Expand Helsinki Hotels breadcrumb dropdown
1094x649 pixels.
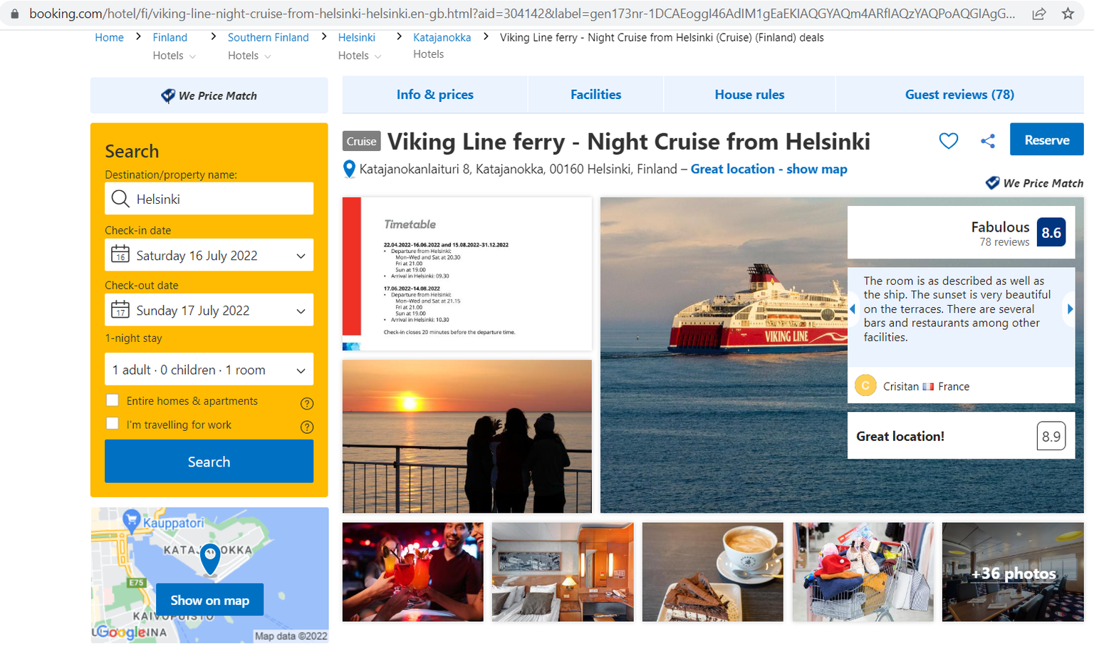360,56
